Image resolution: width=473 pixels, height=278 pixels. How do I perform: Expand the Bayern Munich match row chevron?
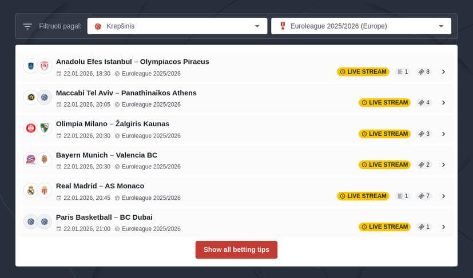click(x=443, y=165)
